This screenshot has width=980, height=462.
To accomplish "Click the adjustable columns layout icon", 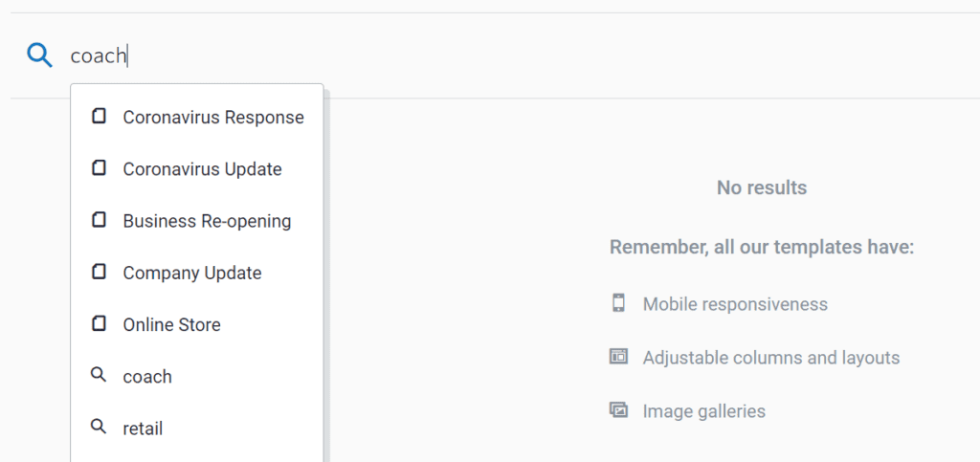I will pos(618,357).
